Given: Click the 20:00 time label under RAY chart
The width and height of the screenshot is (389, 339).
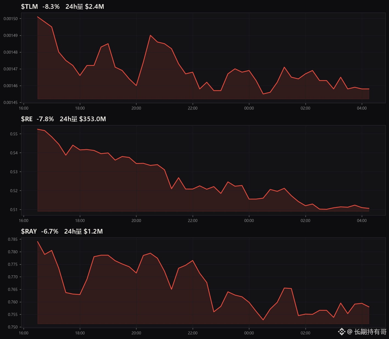Looking at the screenshot, I should (136, 333).
